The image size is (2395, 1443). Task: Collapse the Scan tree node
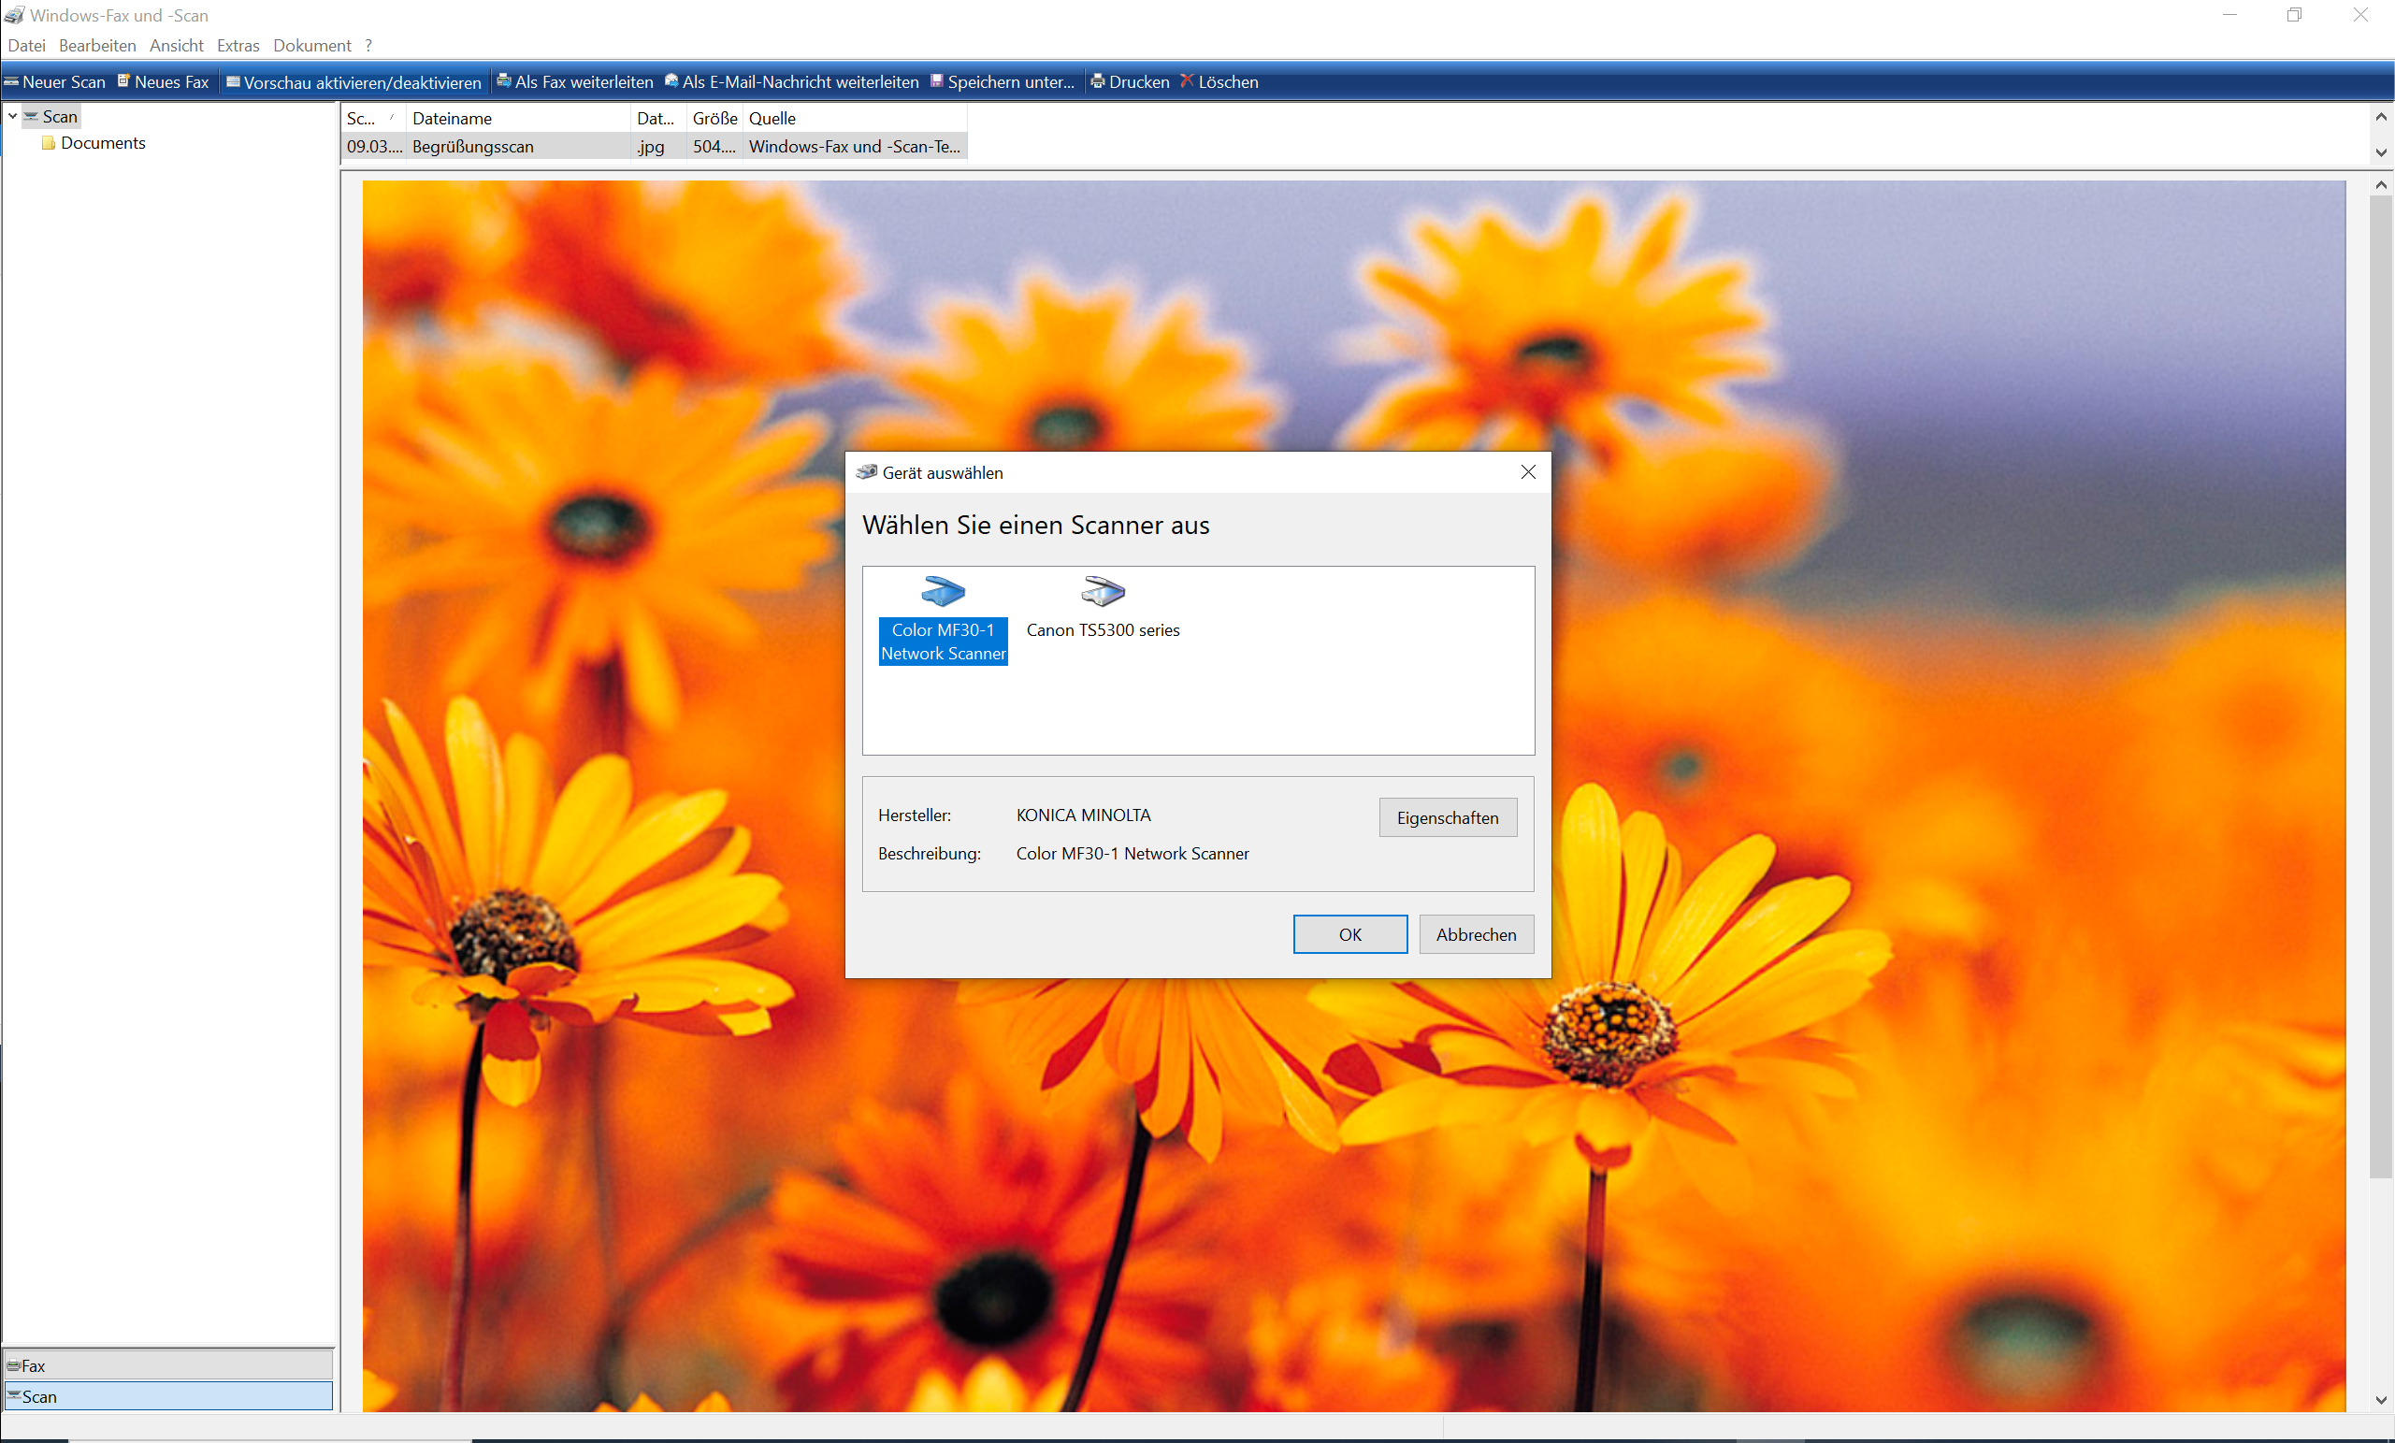click(13, 117)
